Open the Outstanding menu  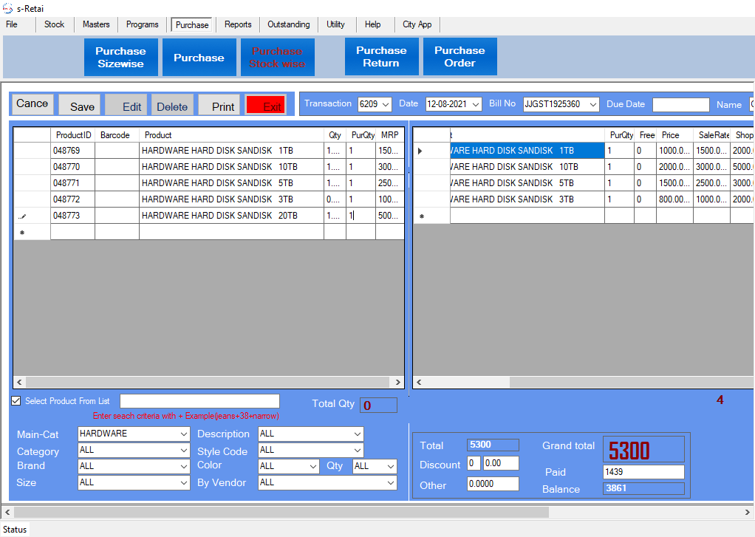click(288, 24)
